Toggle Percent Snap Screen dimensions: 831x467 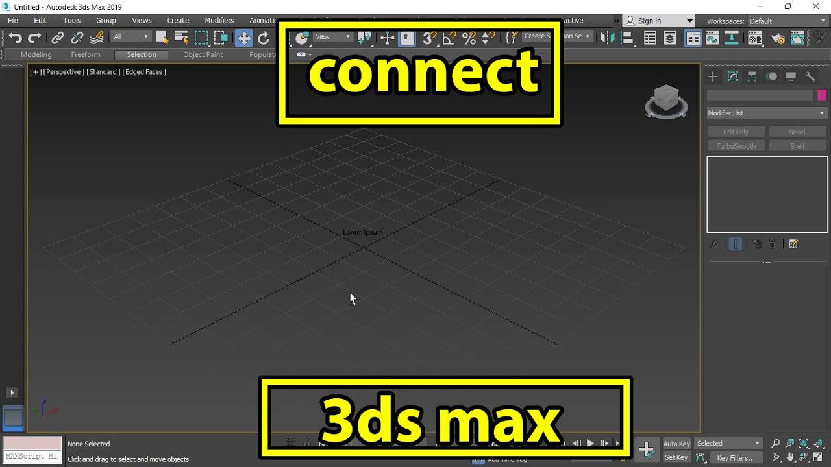pos(469,38)
